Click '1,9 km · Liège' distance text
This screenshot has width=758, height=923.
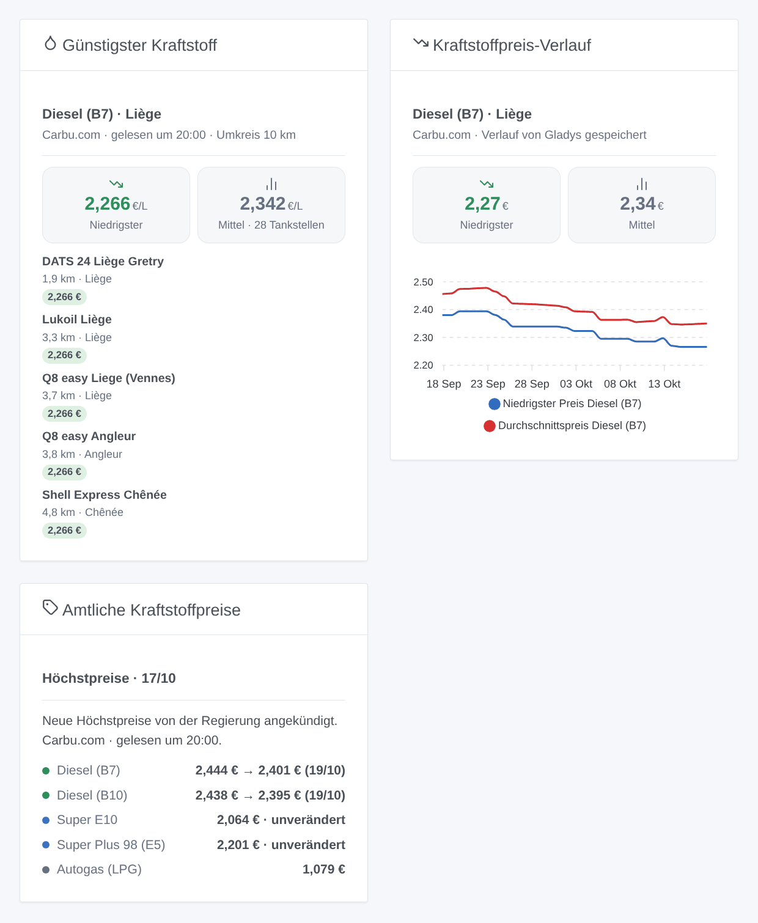pyautogui.click(x=77, y=279)
